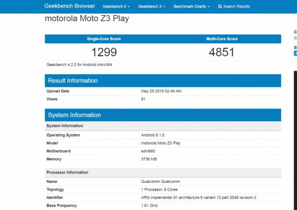Select the 1 Processor, 8 Cores value
This screenshot has width=297, height=210.
pyautogui.click(x=159, y=189)
